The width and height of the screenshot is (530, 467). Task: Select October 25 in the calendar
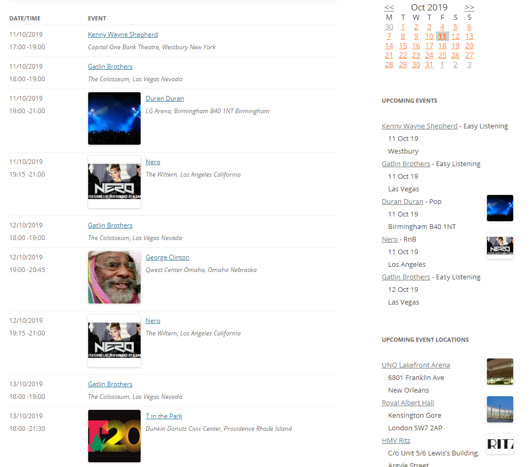pyautogui.click(x=442, y=56)
